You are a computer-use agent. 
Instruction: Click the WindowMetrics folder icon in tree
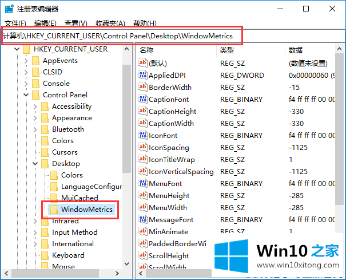click(x=54, y=210)
